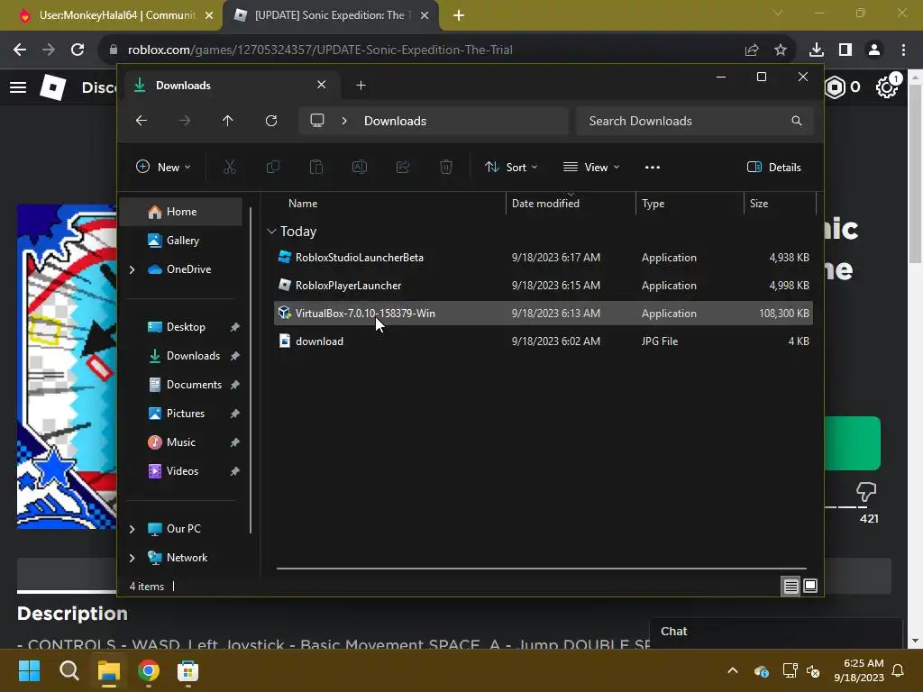
Task: Switch to Sonic Expedition Chrome tab
Action: point(330,15)
